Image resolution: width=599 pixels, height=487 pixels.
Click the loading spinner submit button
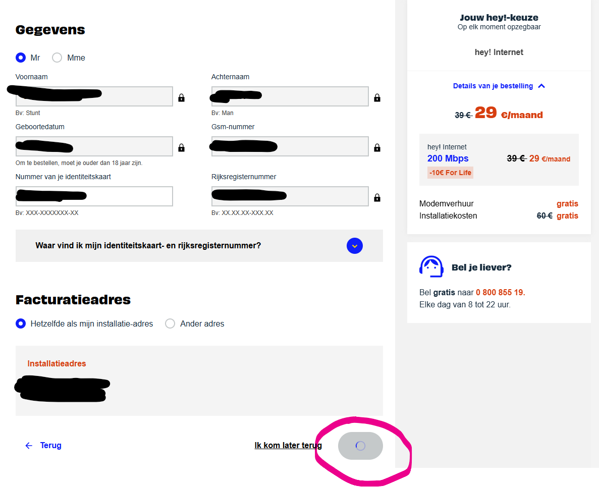point(360,446)
